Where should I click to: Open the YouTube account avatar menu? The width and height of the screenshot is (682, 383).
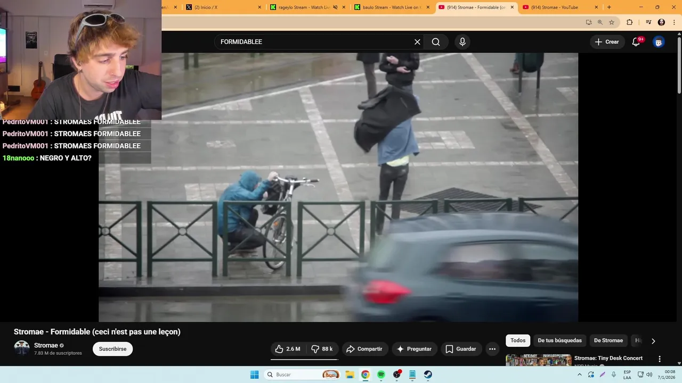pyautogui.click(x=659, y=42)
